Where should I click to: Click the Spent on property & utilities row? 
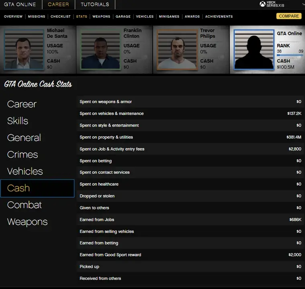[190, 137]
